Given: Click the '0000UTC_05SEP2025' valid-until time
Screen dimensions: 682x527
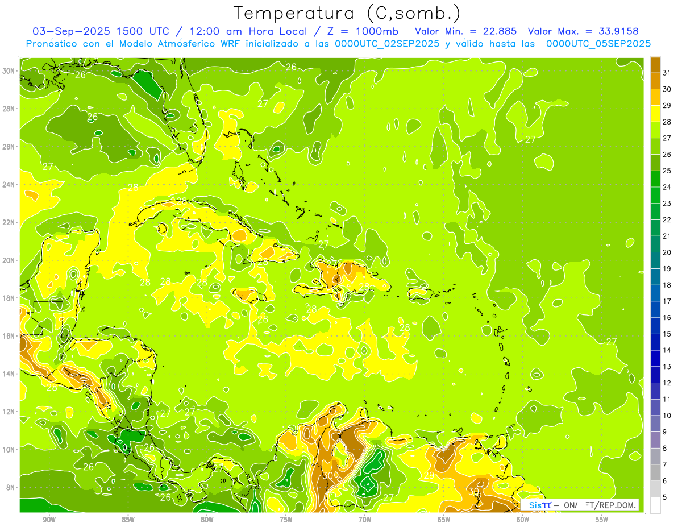Looking at the screenshot, I should [598, 43].
